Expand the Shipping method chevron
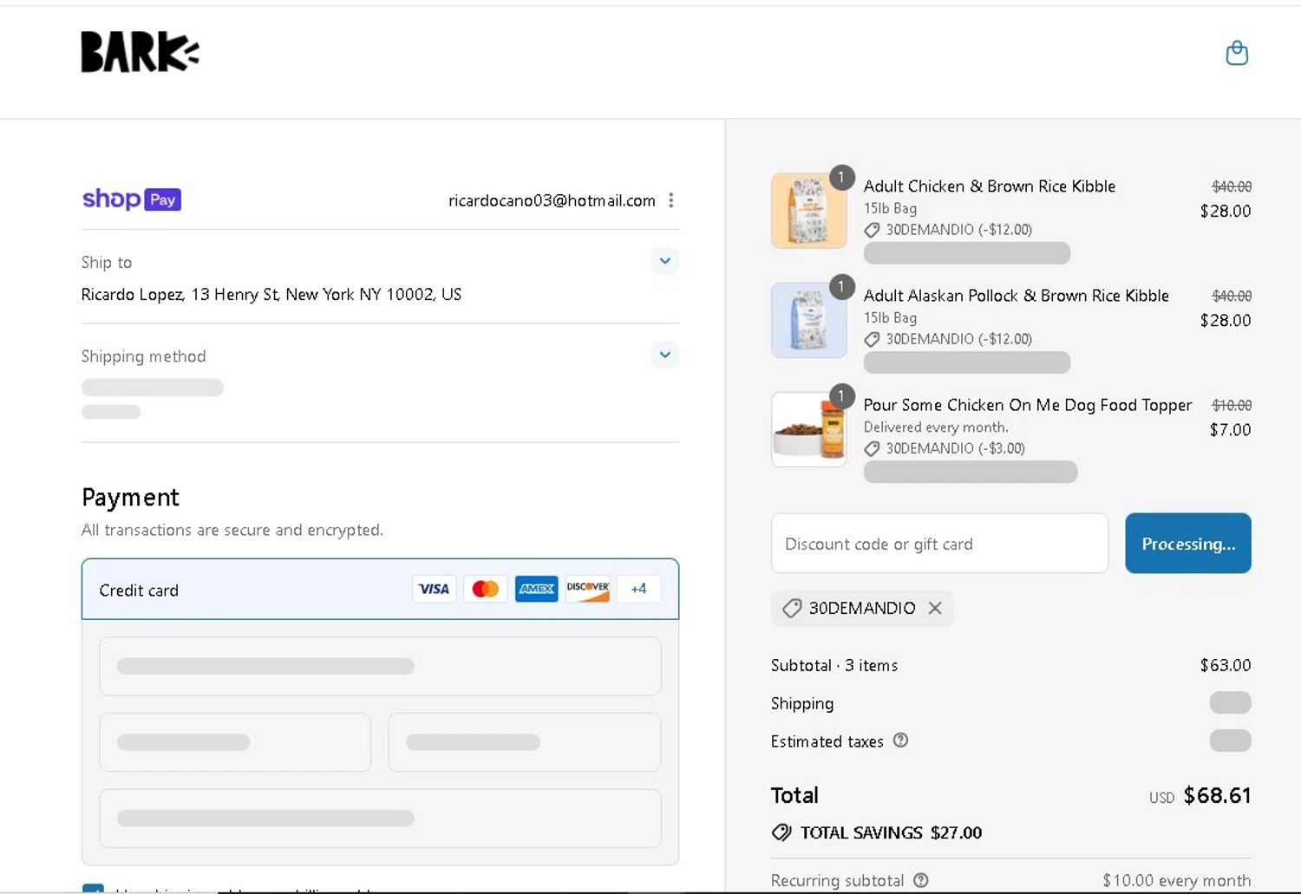Image resolution: width=1301 pixels, height=894 pixels. [x=665, y=355]
